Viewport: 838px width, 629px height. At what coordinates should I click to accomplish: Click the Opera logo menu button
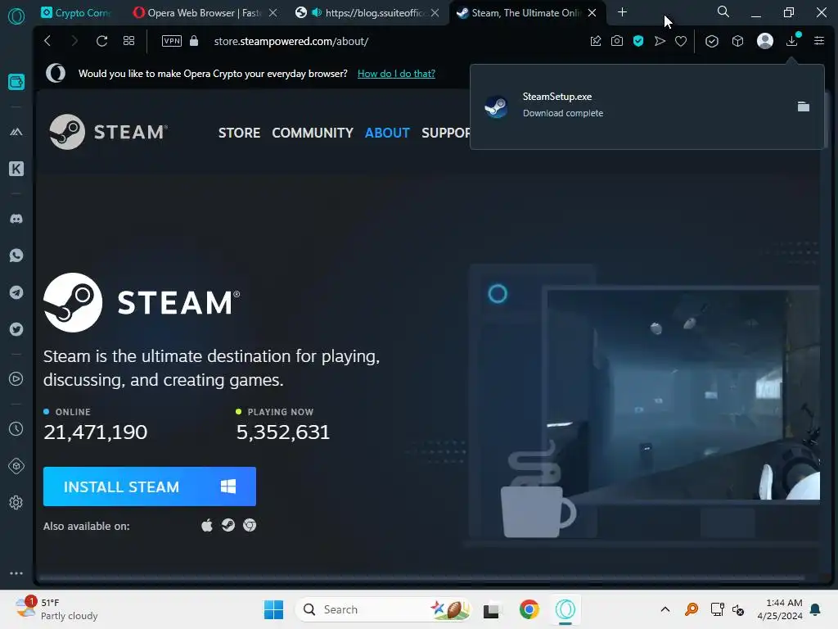[16, 16]
